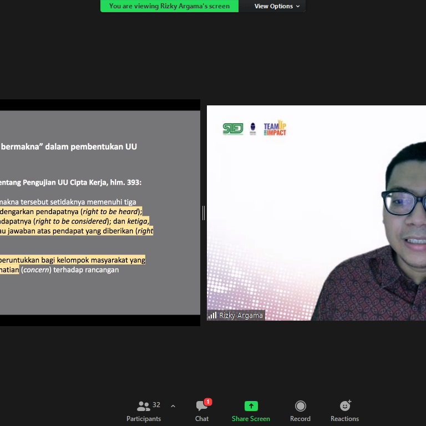
Task: Click the Rizky Argama name label
Action: (x=241, y=316)
